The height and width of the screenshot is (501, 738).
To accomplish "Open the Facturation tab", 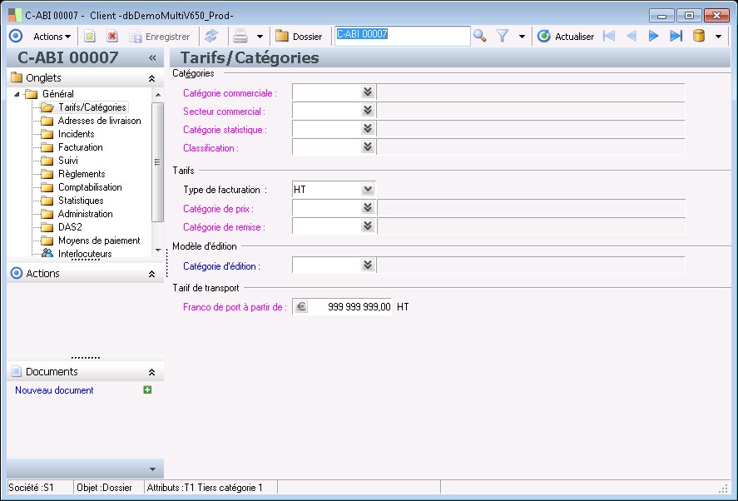I will pyautogui.click(x=81, y=147).
